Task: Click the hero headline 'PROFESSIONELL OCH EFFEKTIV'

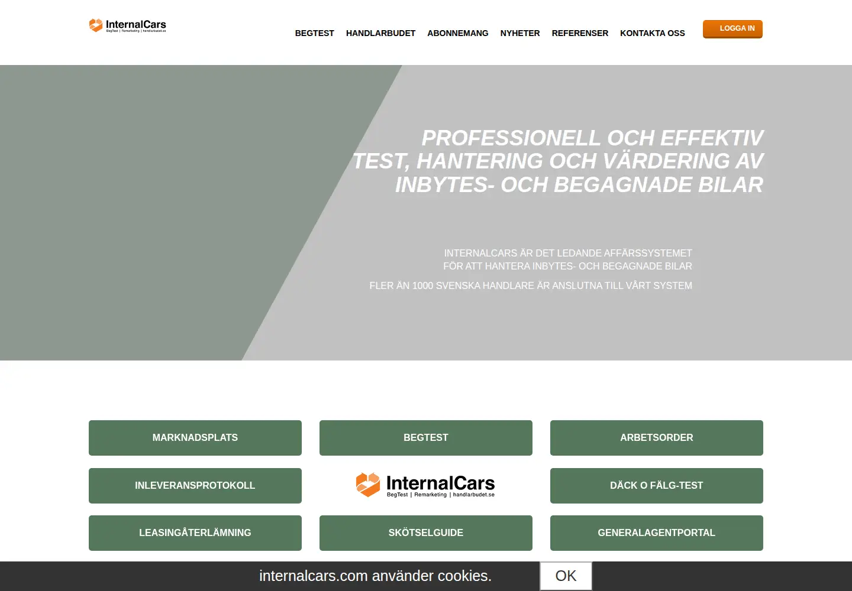Action: [x=592, y=138]
